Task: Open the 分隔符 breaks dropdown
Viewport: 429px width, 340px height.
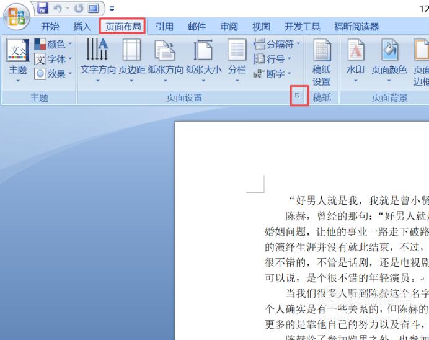Action: pyautogui.click(x=277, y=44)
